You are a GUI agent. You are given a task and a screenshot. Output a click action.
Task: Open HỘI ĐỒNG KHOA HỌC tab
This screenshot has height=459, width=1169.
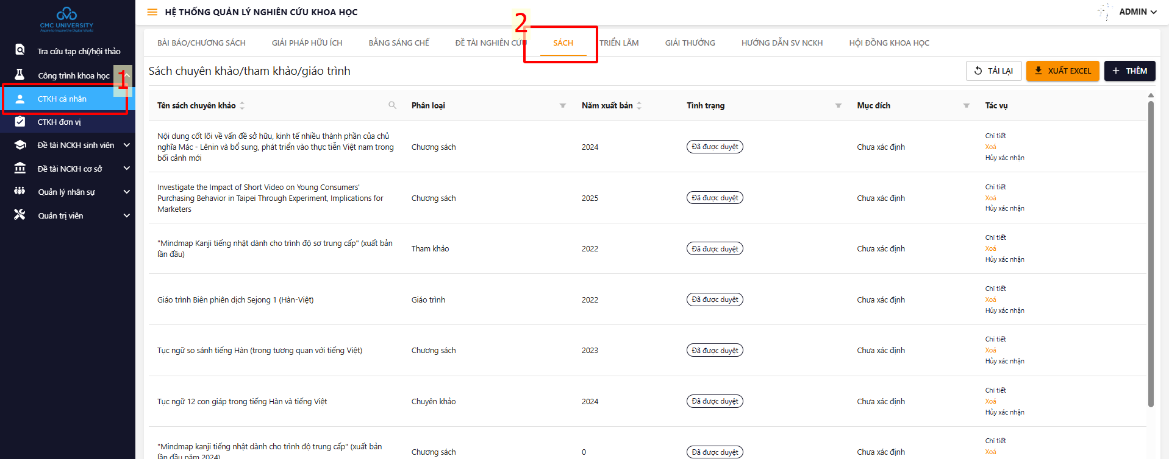888,43
